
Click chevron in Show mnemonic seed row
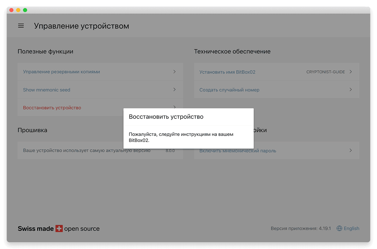coord(174,89)
